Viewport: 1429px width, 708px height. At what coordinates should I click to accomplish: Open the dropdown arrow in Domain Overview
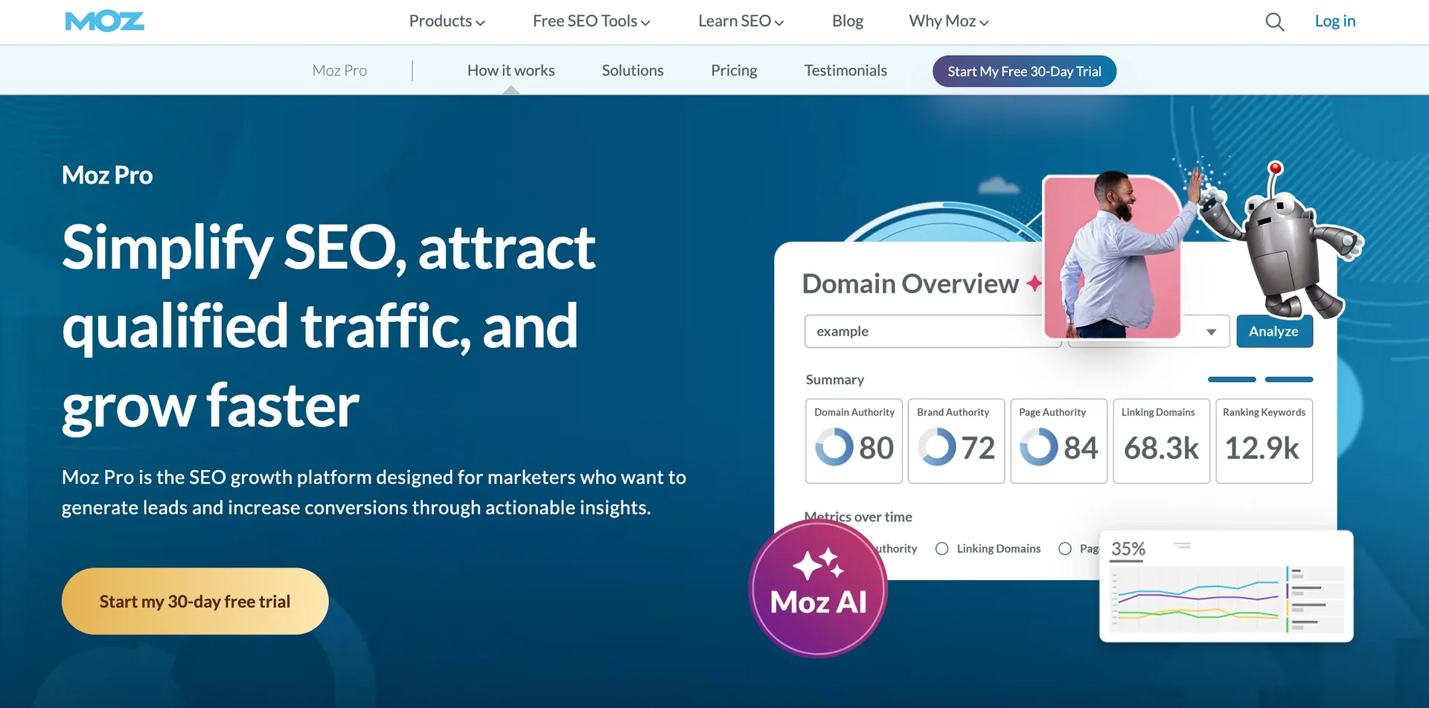[x=1210, y=331]
